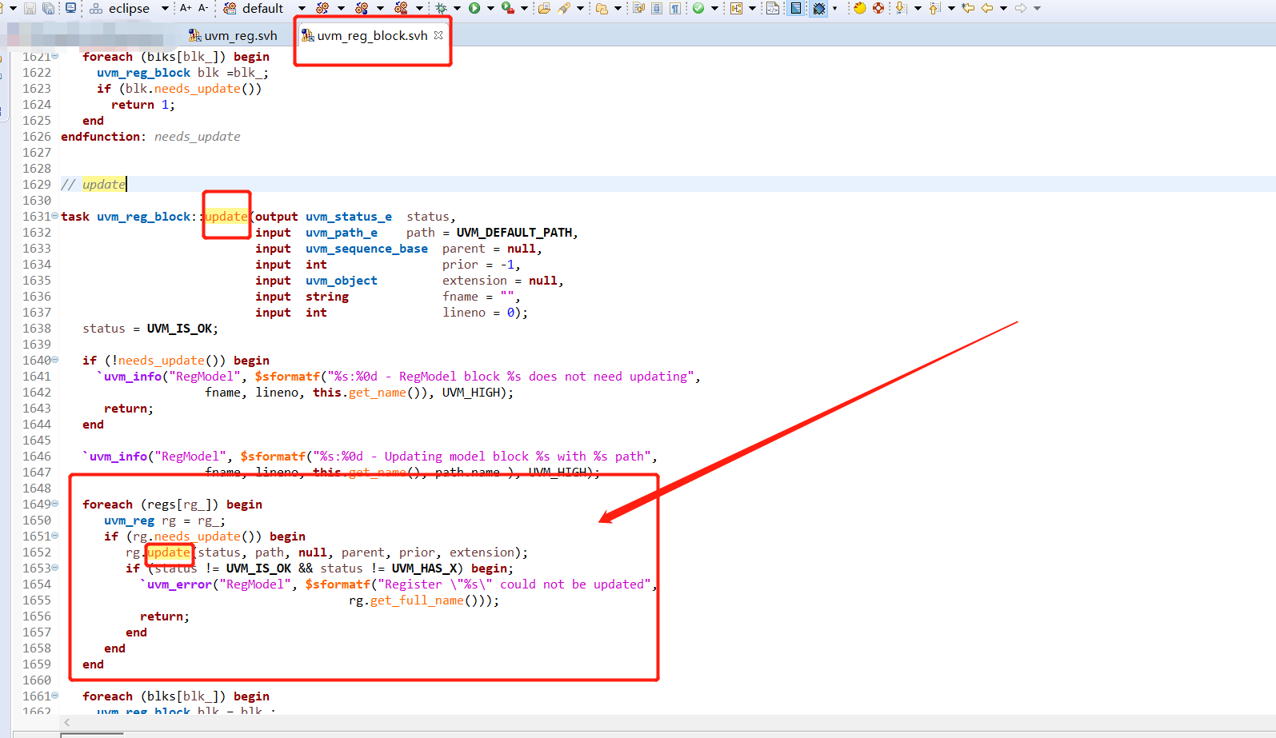The image size is (1276, 738).
Task: Click the green check mark icon
Action: pyautogui.click(x=698, y=8)
